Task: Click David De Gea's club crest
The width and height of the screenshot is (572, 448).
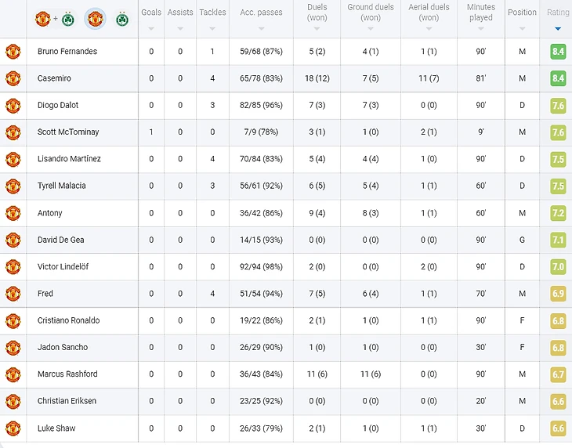Action: pos(13,240)
